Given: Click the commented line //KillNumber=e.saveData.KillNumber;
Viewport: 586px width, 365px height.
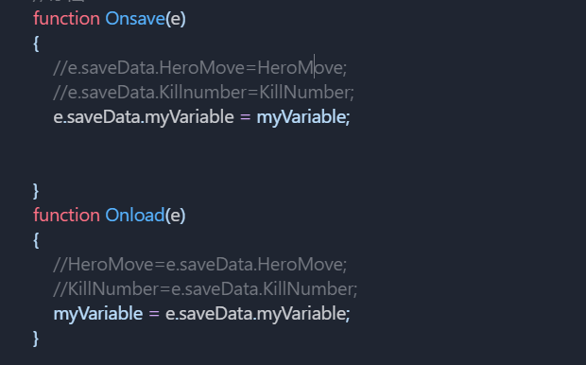Looking at the screenshot, I should click(205, 289).
